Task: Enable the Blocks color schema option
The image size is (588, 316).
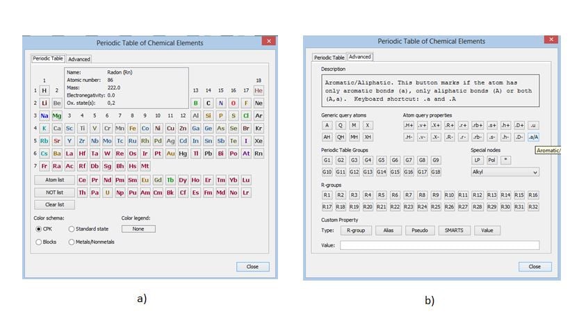Action: coord(38,242)
